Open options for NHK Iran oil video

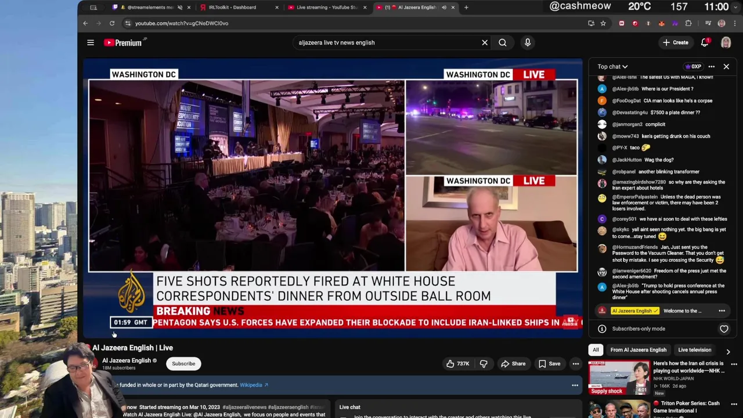tap(734, 364)
